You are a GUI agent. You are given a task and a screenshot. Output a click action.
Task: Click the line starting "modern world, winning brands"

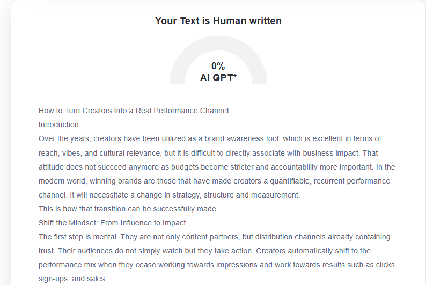point(214,181)
